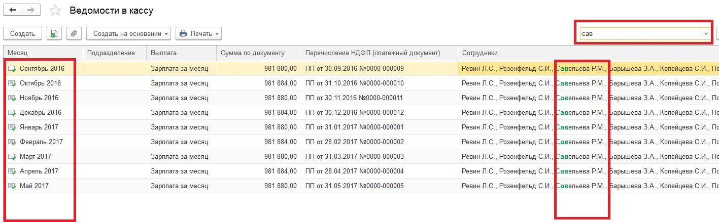This screenshot has height=222, width=719.
Task: Click the document icon for Май 2017
Action: pos(12,186)
